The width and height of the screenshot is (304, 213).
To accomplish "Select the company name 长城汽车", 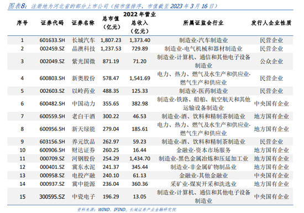I will coord(83,40).
